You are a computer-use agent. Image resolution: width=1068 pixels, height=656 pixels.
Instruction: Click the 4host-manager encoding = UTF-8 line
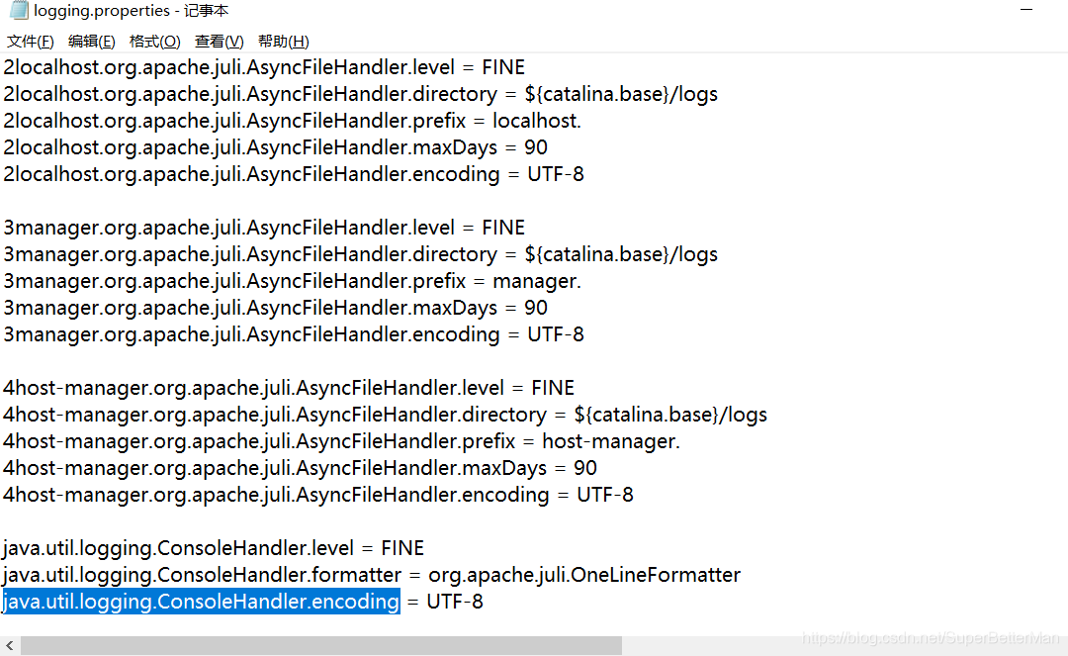click(318, 495)
